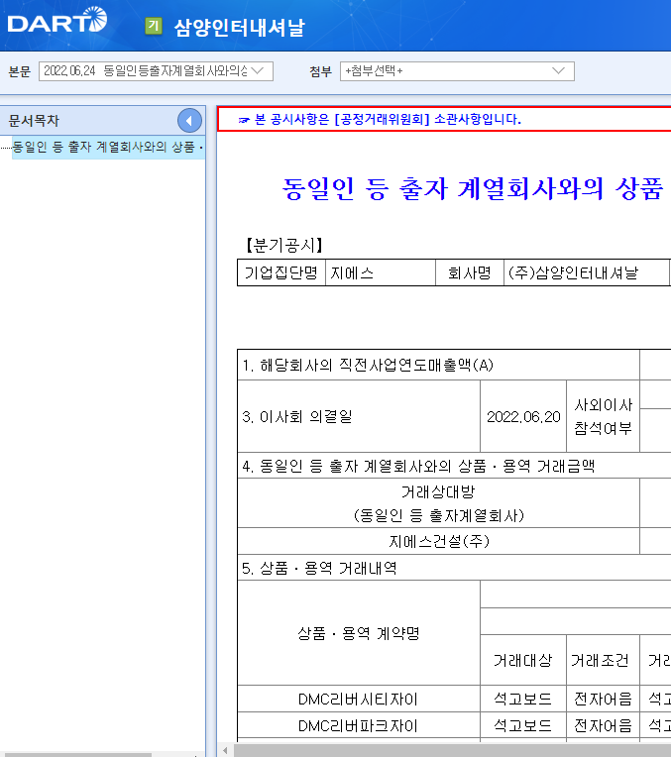
Task: Click the DART logo
Action: point(57,20)
